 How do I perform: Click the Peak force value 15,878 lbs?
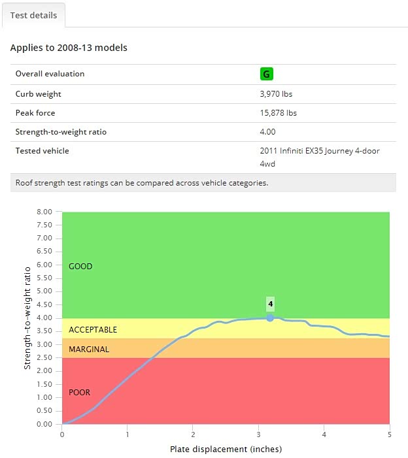(279, 113)
